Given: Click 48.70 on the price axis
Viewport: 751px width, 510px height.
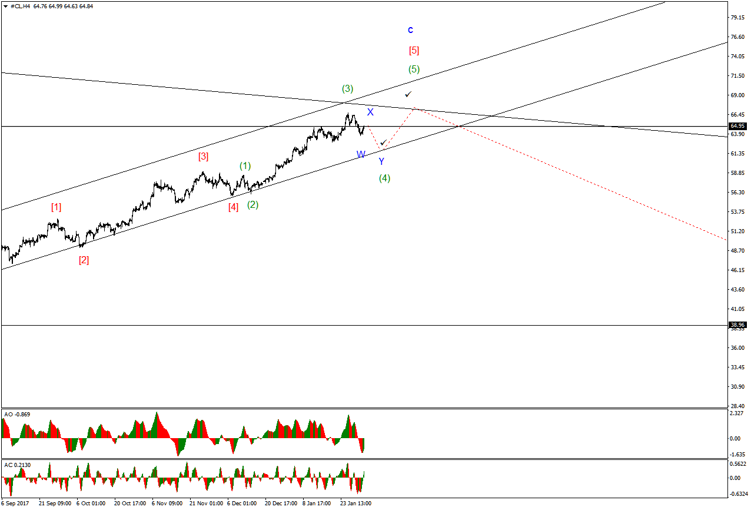Looking at the screenshot, I should (x=738, y=251).
